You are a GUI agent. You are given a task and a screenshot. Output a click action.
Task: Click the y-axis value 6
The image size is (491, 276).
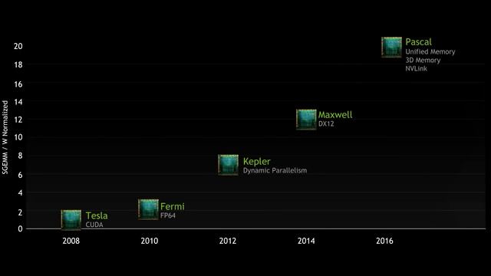click(x=20, y=175)
